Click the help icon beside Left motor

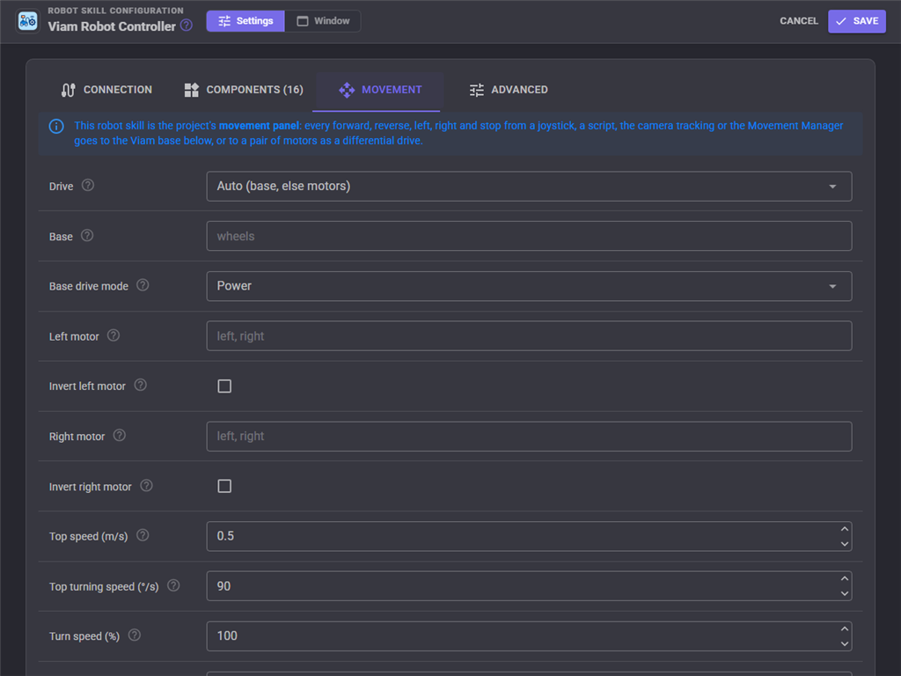pos(114,335)
